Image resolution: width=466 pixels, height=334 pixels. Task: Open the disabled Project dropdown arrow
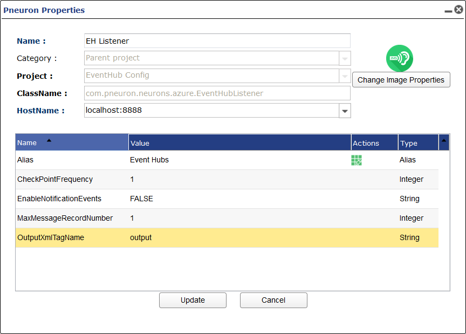[345, 76]
